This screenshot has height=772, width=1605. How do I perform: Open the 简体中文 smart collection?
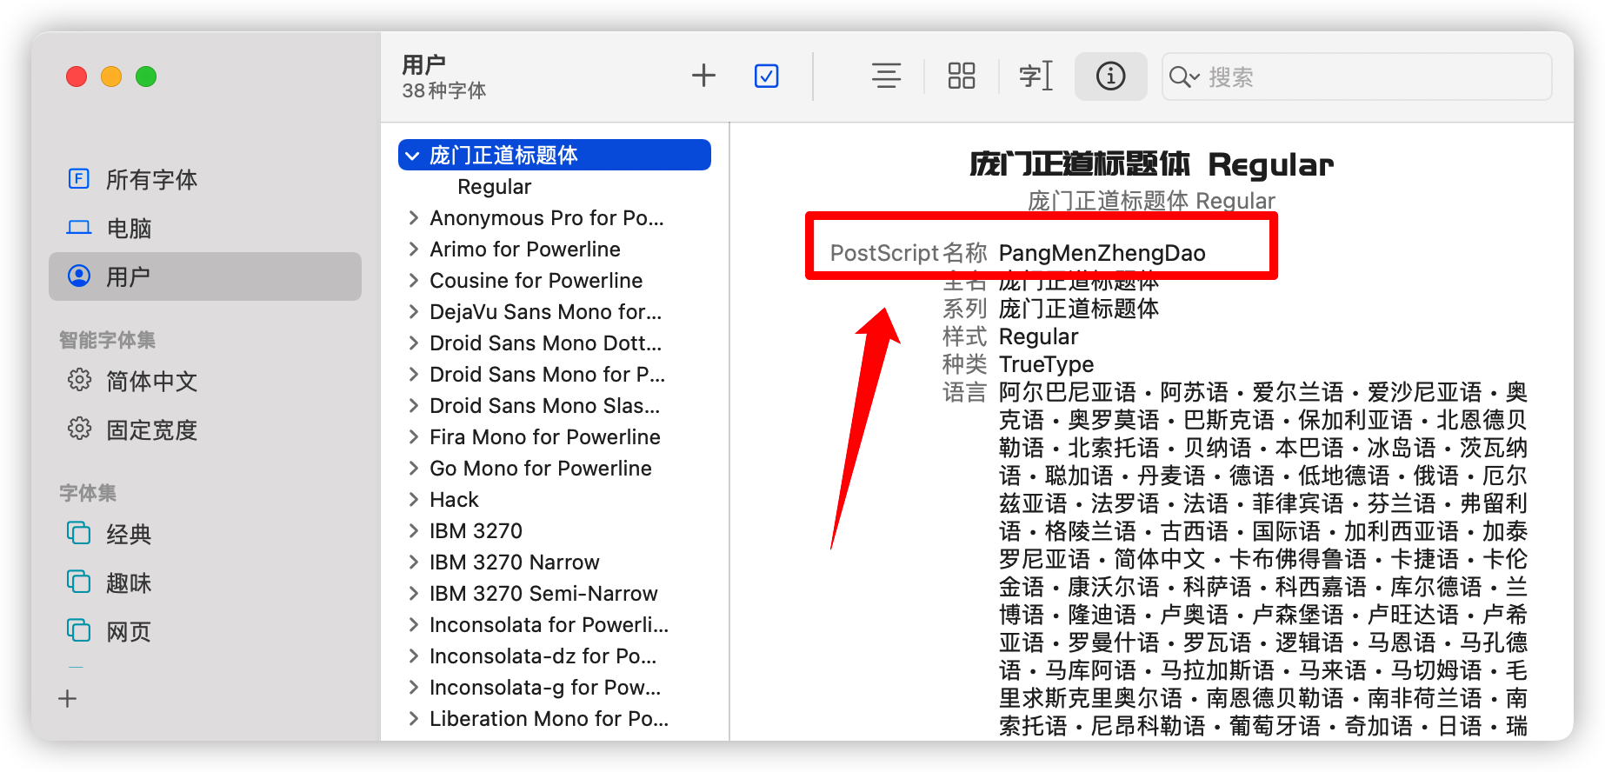pos(151,382)
